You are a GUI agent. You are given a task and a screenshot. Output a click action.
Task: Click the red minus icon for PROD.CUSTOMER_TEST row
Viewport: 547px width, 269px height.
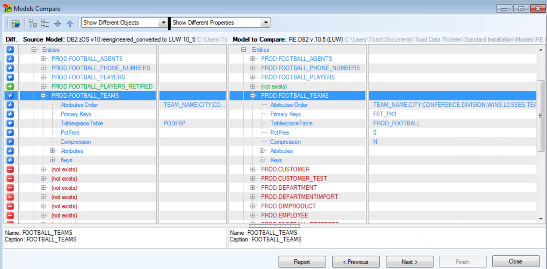coord(10,178)
